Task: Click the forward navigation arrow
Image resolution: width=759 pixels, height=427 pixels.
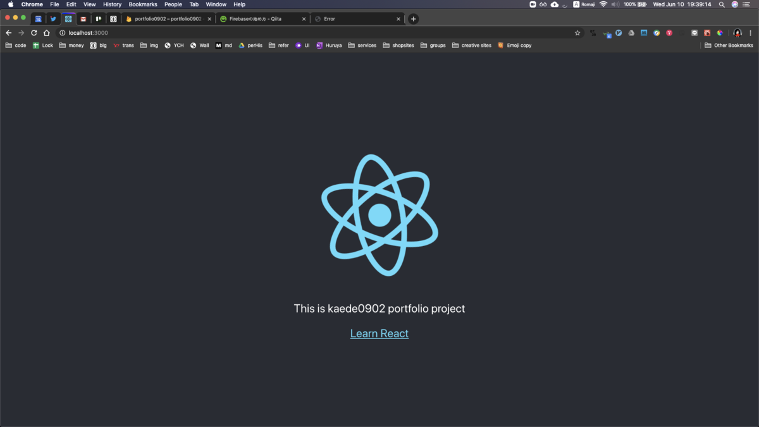Action: (21, 33)
